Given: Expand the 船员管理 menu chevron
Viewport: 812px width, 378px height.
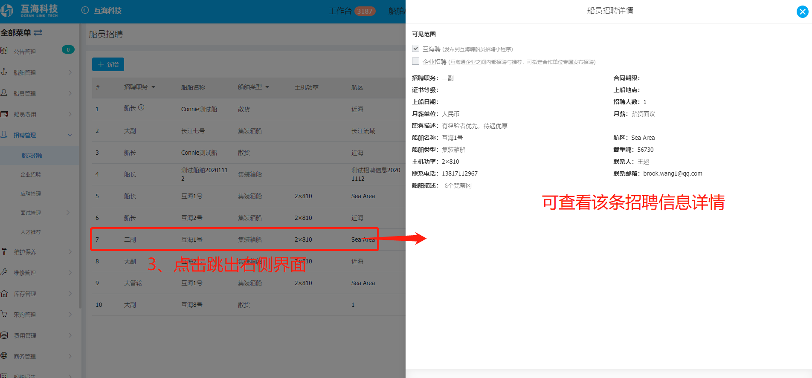Looking at the screenshot, I should pyautogui.click(x=70, y=93).
